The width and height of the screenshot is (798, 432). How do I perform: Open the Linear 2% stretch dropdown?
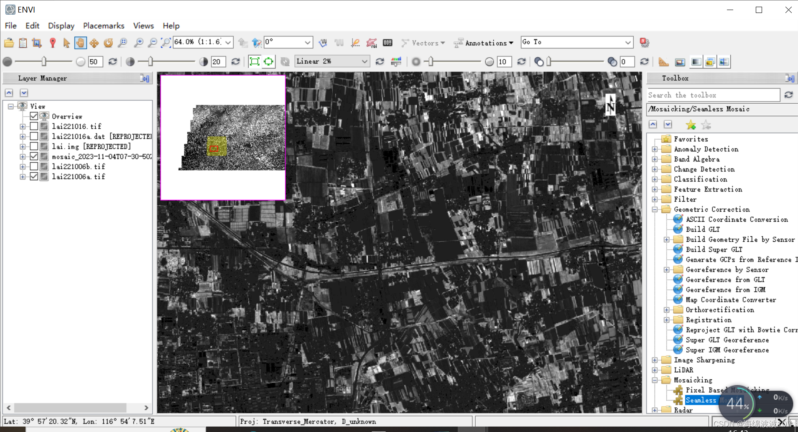[x=365, y=61]
